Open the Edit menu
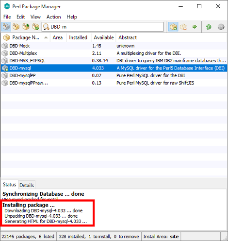Screen dimensions: 228x241 point(20,17)
